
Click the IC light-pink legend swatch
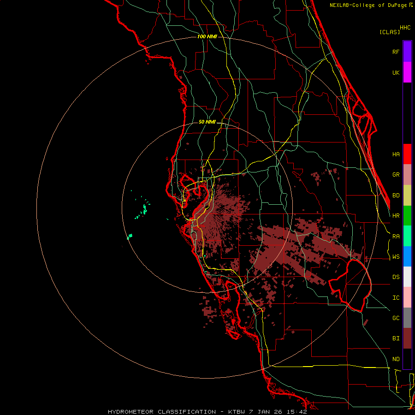point(407,297)
